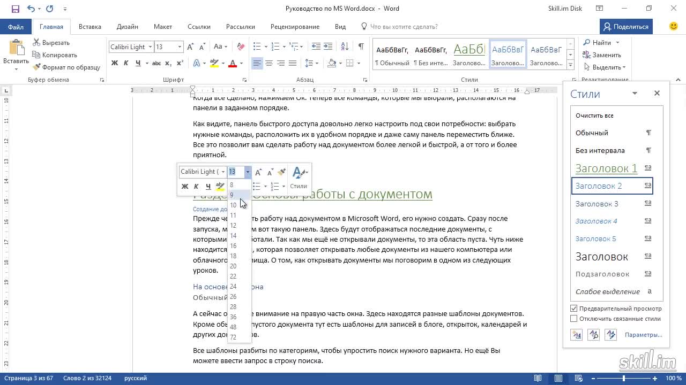686x385 pixels.
Task: Click format painter in the mini toolbar
Action: (x=282, y=172)
